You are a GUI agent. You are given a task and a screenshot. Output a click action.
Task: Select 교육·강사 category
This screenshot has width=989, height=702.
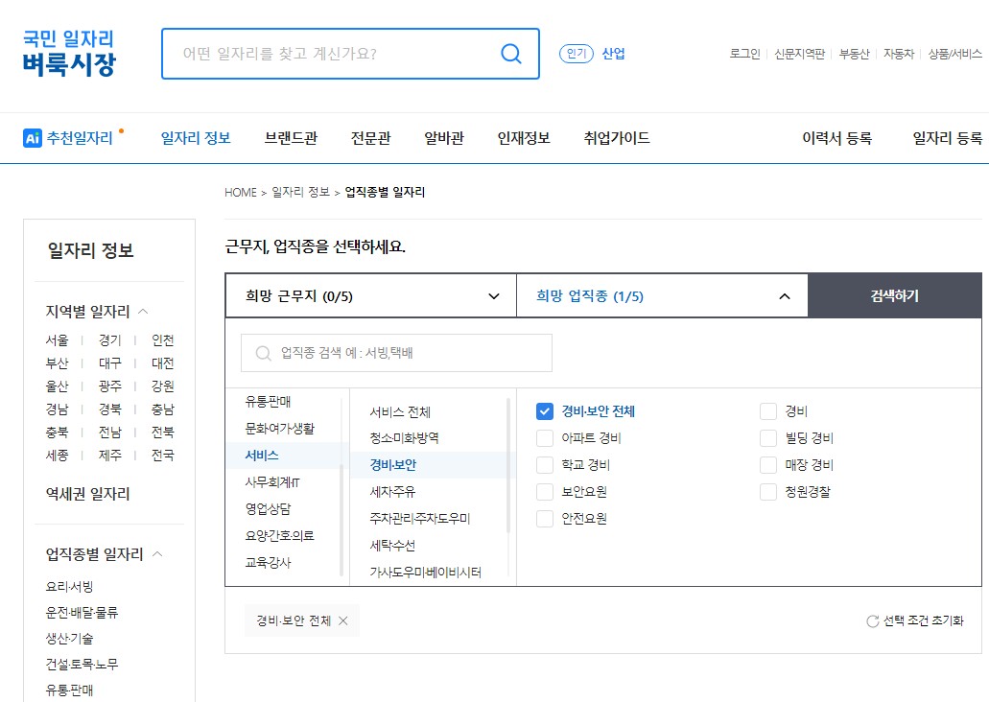[268, 562]
